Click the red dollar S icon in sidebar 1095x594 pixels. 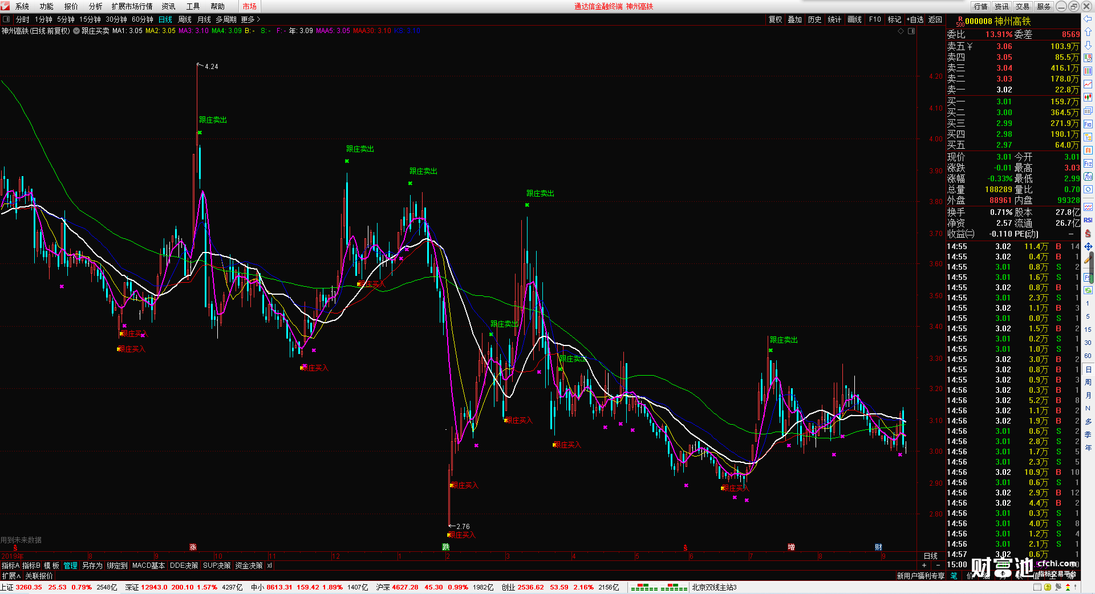(x=1088, y=233)
